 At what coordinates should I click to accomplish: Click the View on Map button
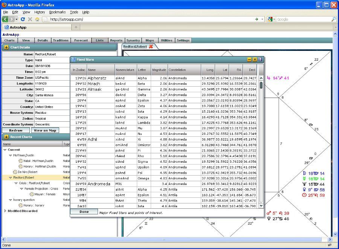(45, 130)
